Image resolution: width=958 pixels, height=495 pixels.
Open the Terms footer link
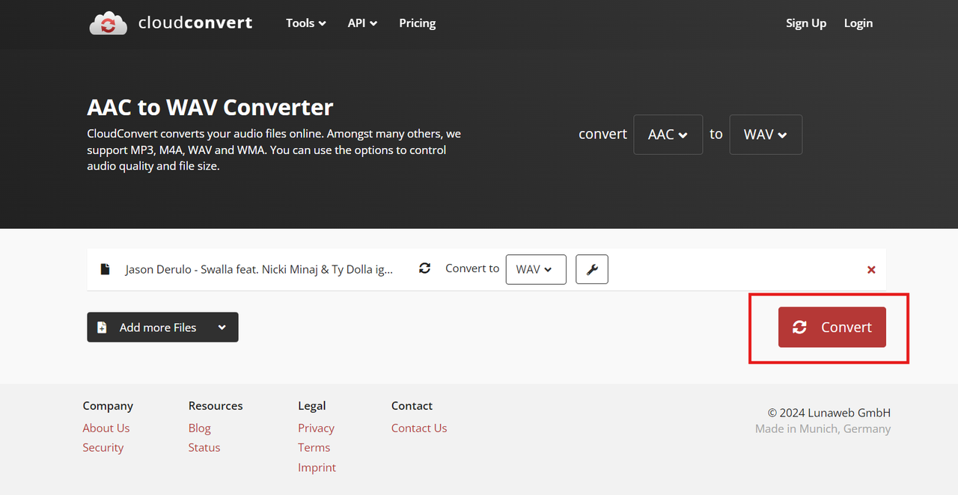coord(314,447)
